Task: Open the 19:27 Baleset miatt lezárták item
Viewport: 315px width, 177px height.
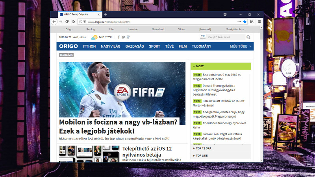Action: click(219, 103)
